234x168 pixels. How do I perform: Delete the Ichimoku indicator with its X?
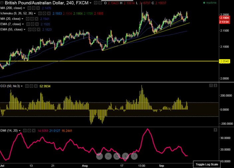[x=49, y=13]
